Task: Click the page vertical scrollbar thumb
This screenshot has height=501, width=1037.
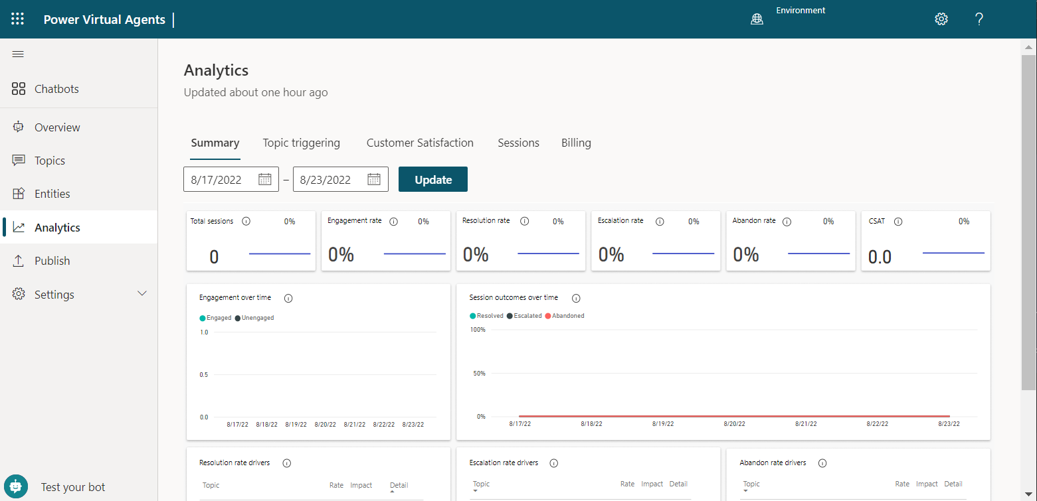Action: pyautogui.click(x=1028, y=222)
